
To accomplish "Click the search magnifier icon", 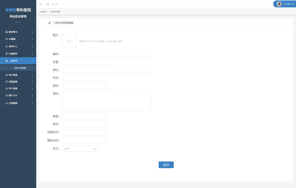I will click(48, 4).
